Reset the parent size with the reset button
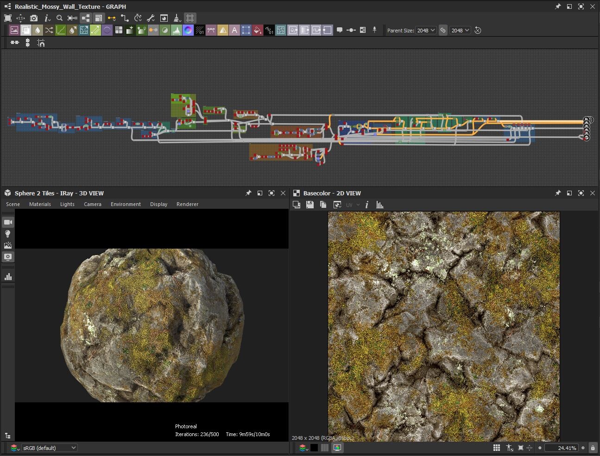The width and height of the screenshot is (600, 456). pyautogui.click(x=478, y=31)
